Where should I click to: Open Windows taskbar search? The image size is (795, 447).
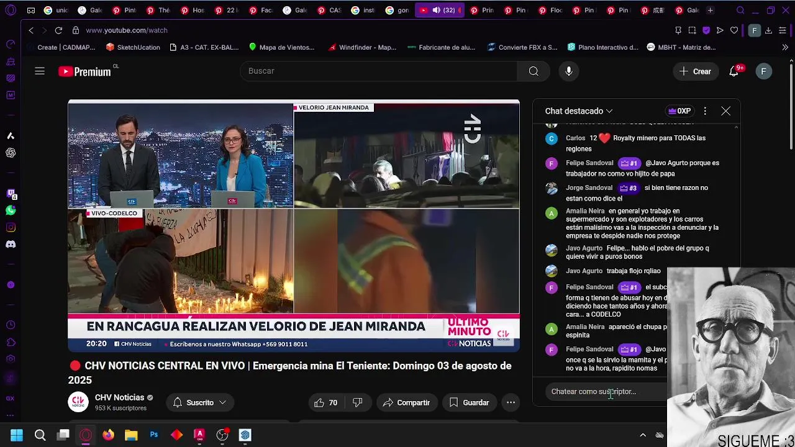[x=40, y=435]
